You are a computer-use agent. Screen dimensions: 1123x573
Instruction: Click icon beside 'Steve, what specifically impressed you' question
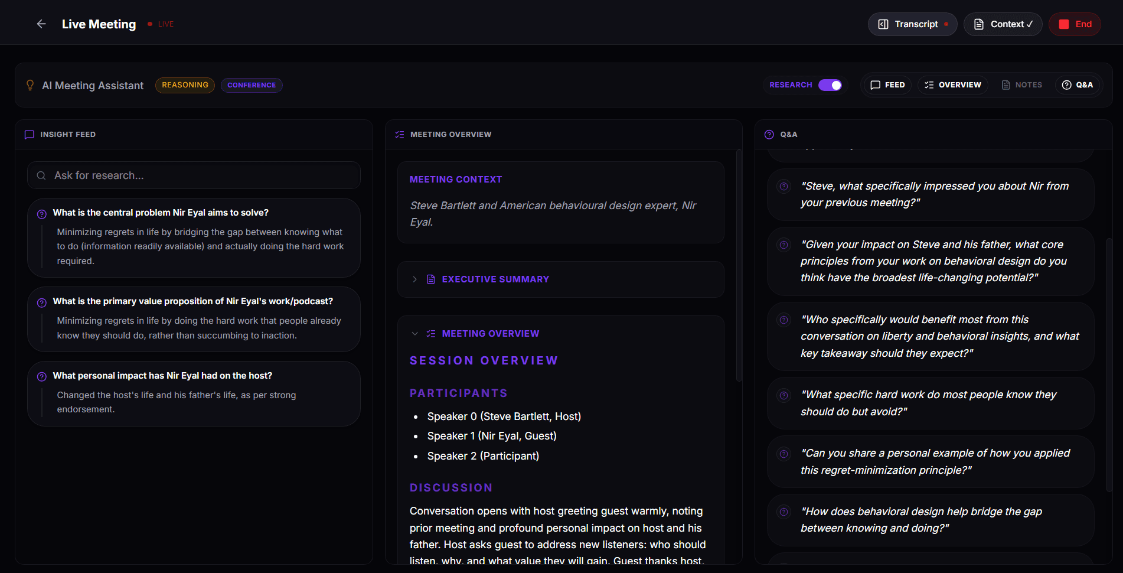784,187
